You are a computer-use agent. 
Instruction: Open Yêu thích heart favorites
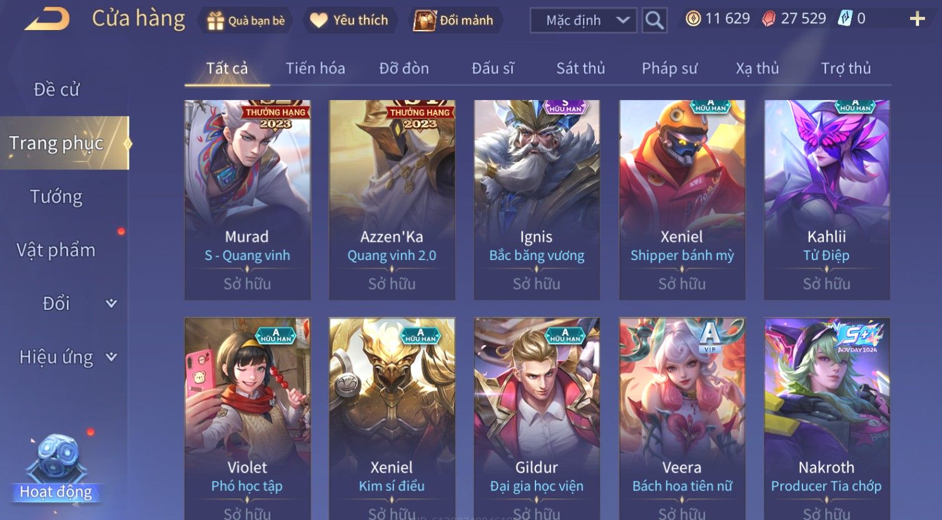(318, 21)
